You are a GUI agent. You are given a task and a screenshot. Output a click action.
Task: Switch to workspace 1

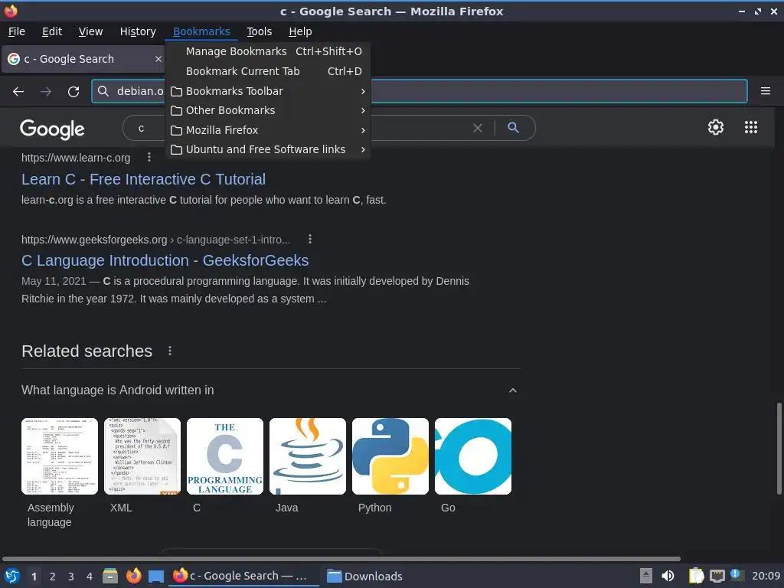[34, 577]
